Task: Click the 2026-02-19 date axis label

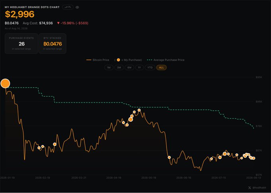Action: point(43,177)
